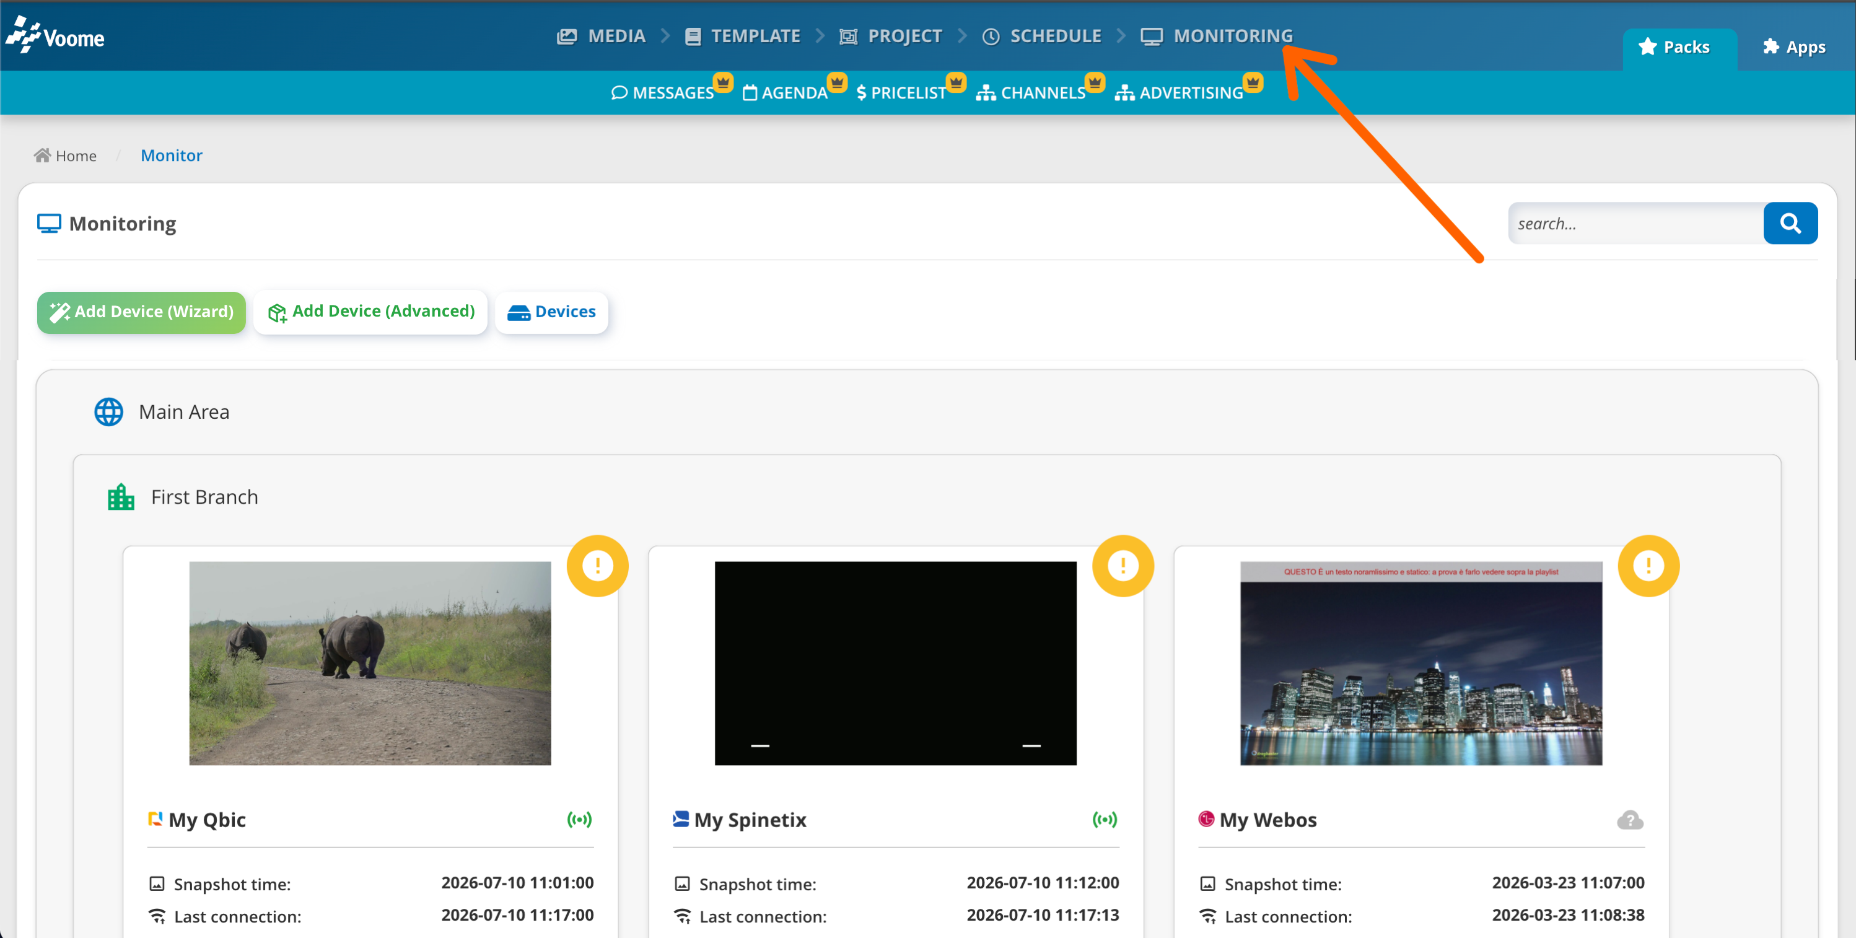
Task: Open the My Webos skyline snapshot
Action: (x=1421, y=664)
